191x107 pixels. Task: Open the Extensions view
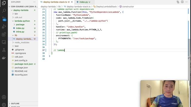[x=4, y=34]
